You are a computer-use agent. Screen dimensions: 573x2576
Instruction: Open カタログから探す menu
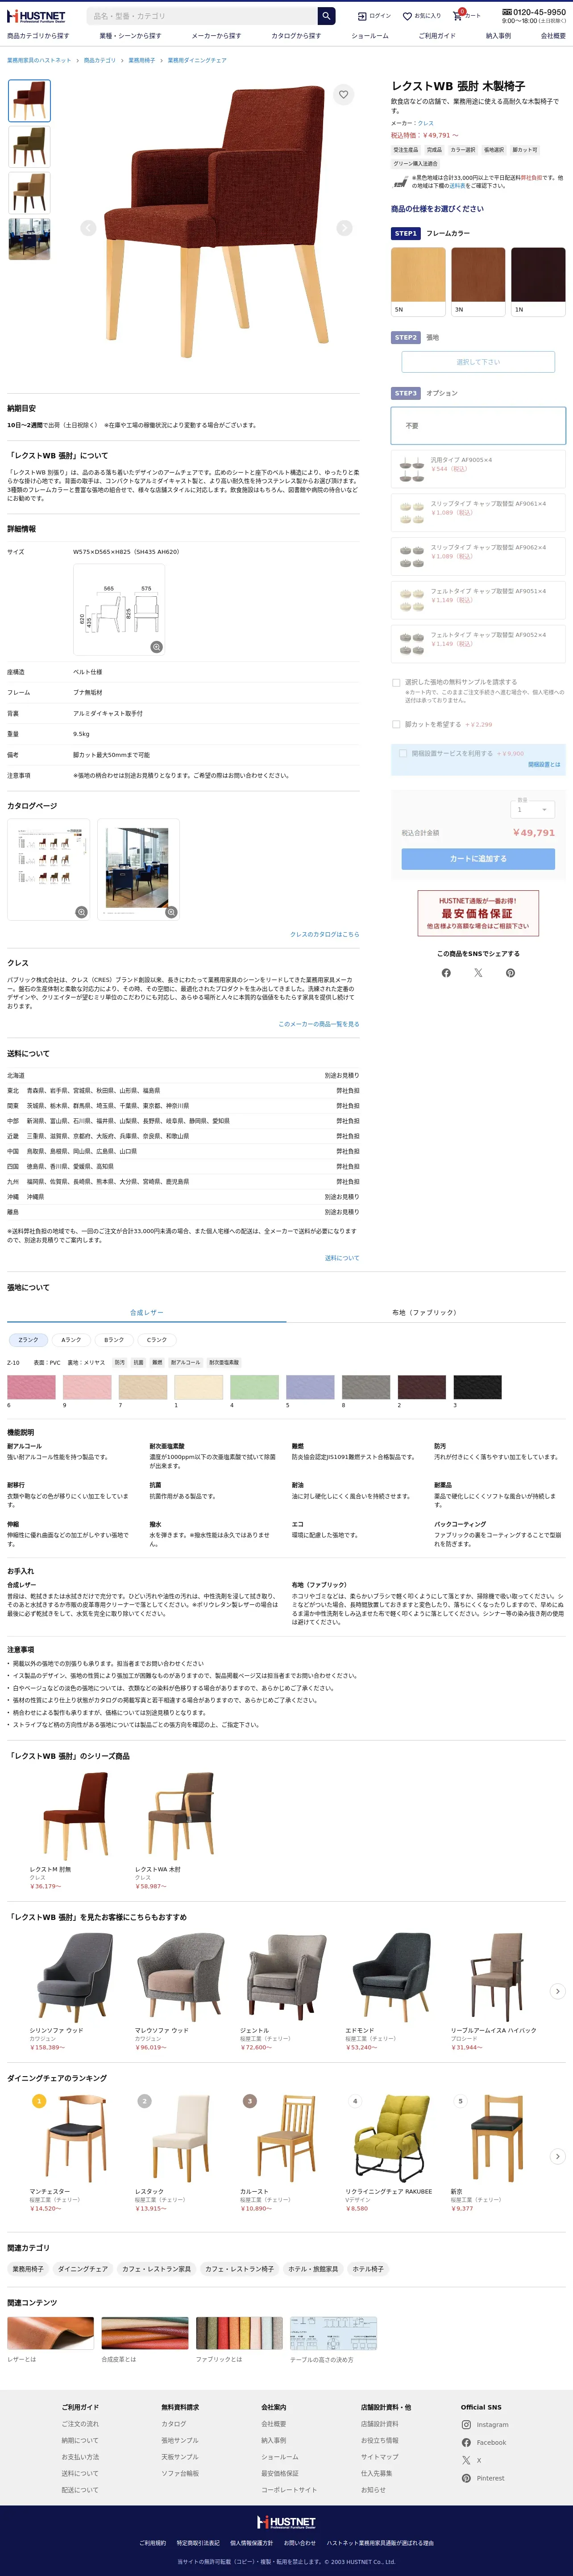coord(296,36)
